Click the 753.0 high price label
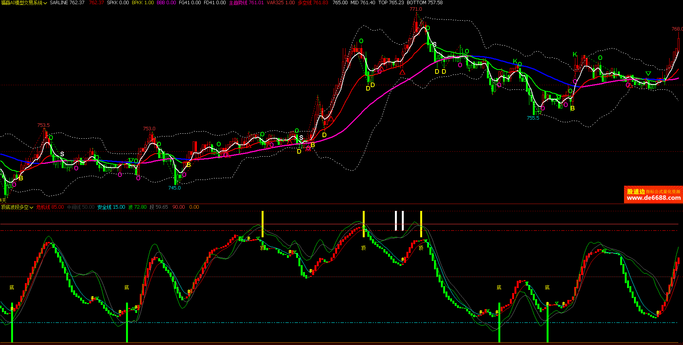 [x=149, y=129]
